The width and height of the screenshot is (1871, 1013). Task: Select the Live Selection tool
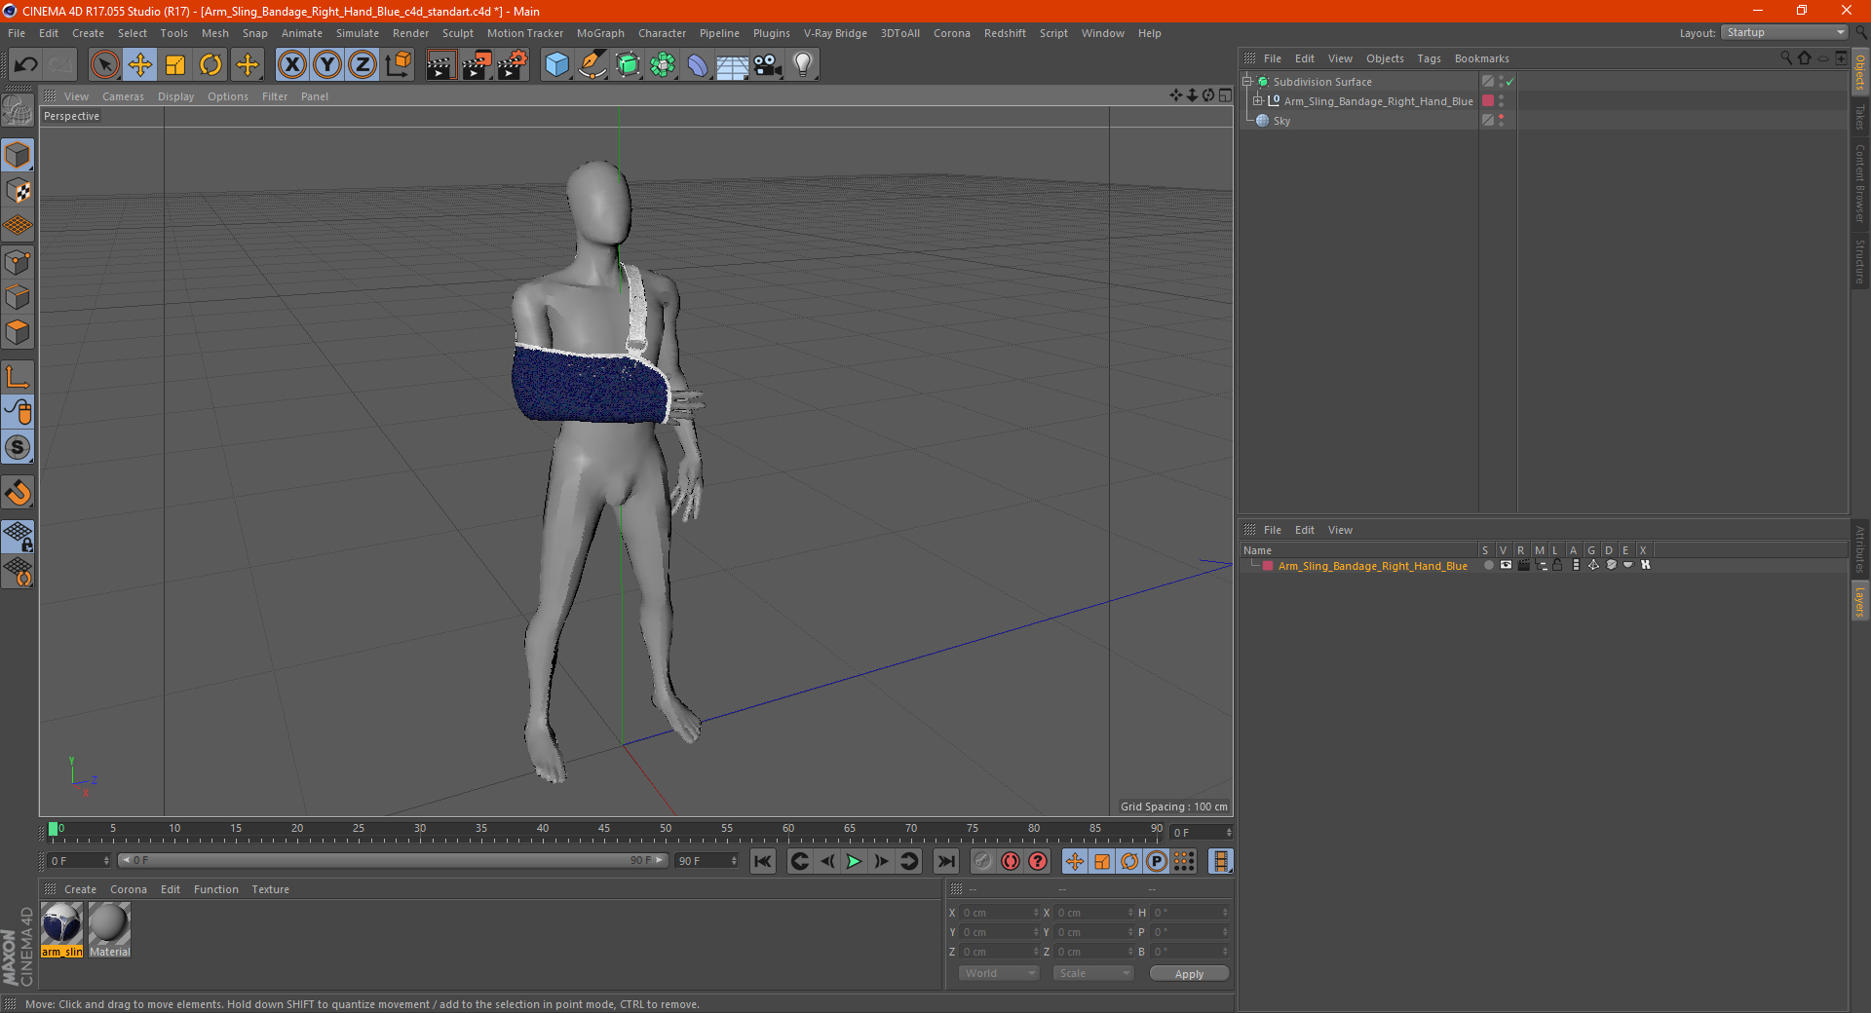[104, 65]
